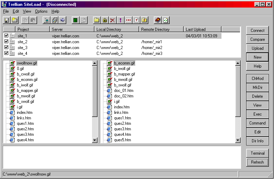
Task: Click the Dir Info button
Action: (x=258, y=141)
